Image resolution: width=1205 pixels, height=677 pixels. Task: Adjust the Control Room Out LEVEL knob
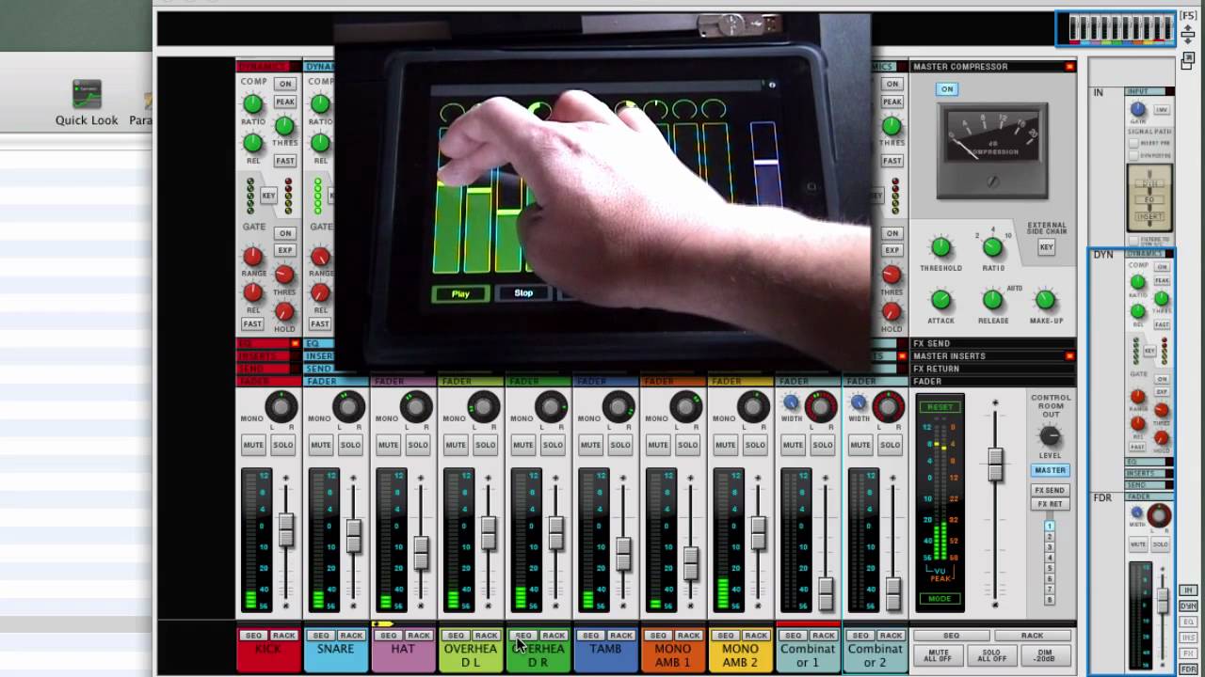(x=1050, y=436)
